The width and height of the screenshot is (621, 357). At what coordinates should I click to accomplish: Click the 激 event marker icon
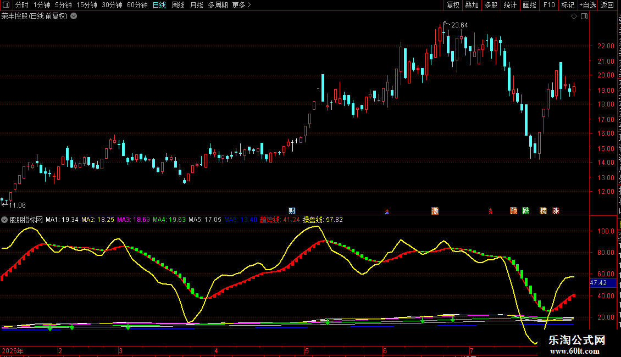435,210
